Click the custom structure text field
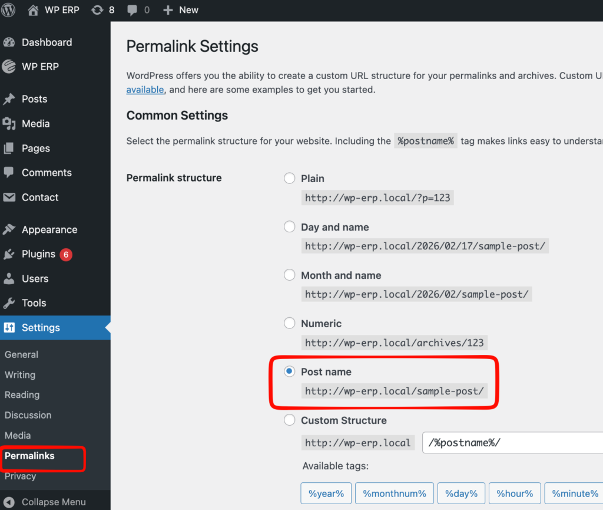 512,443
